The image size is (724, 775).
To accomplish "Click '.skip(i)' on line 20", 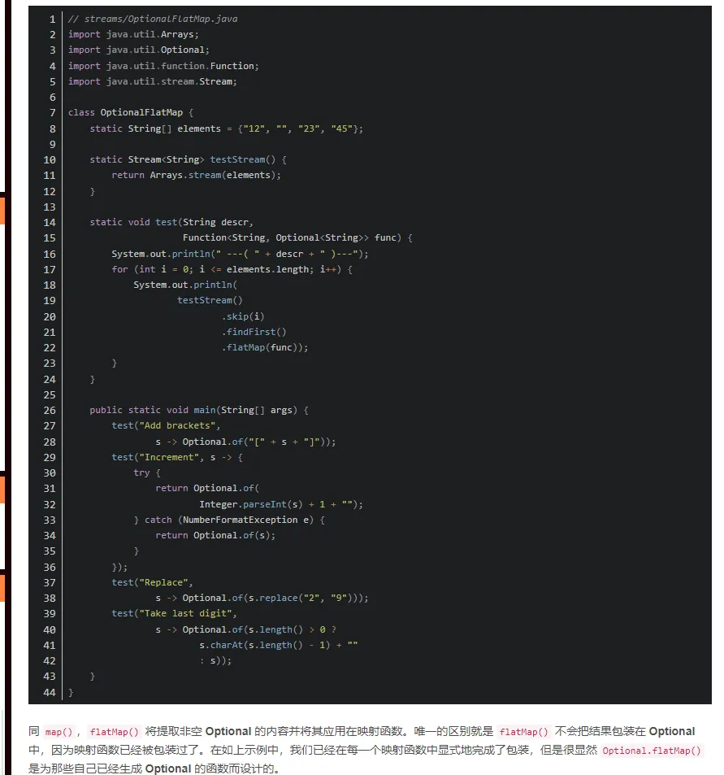I will click(x=243, y=316).
